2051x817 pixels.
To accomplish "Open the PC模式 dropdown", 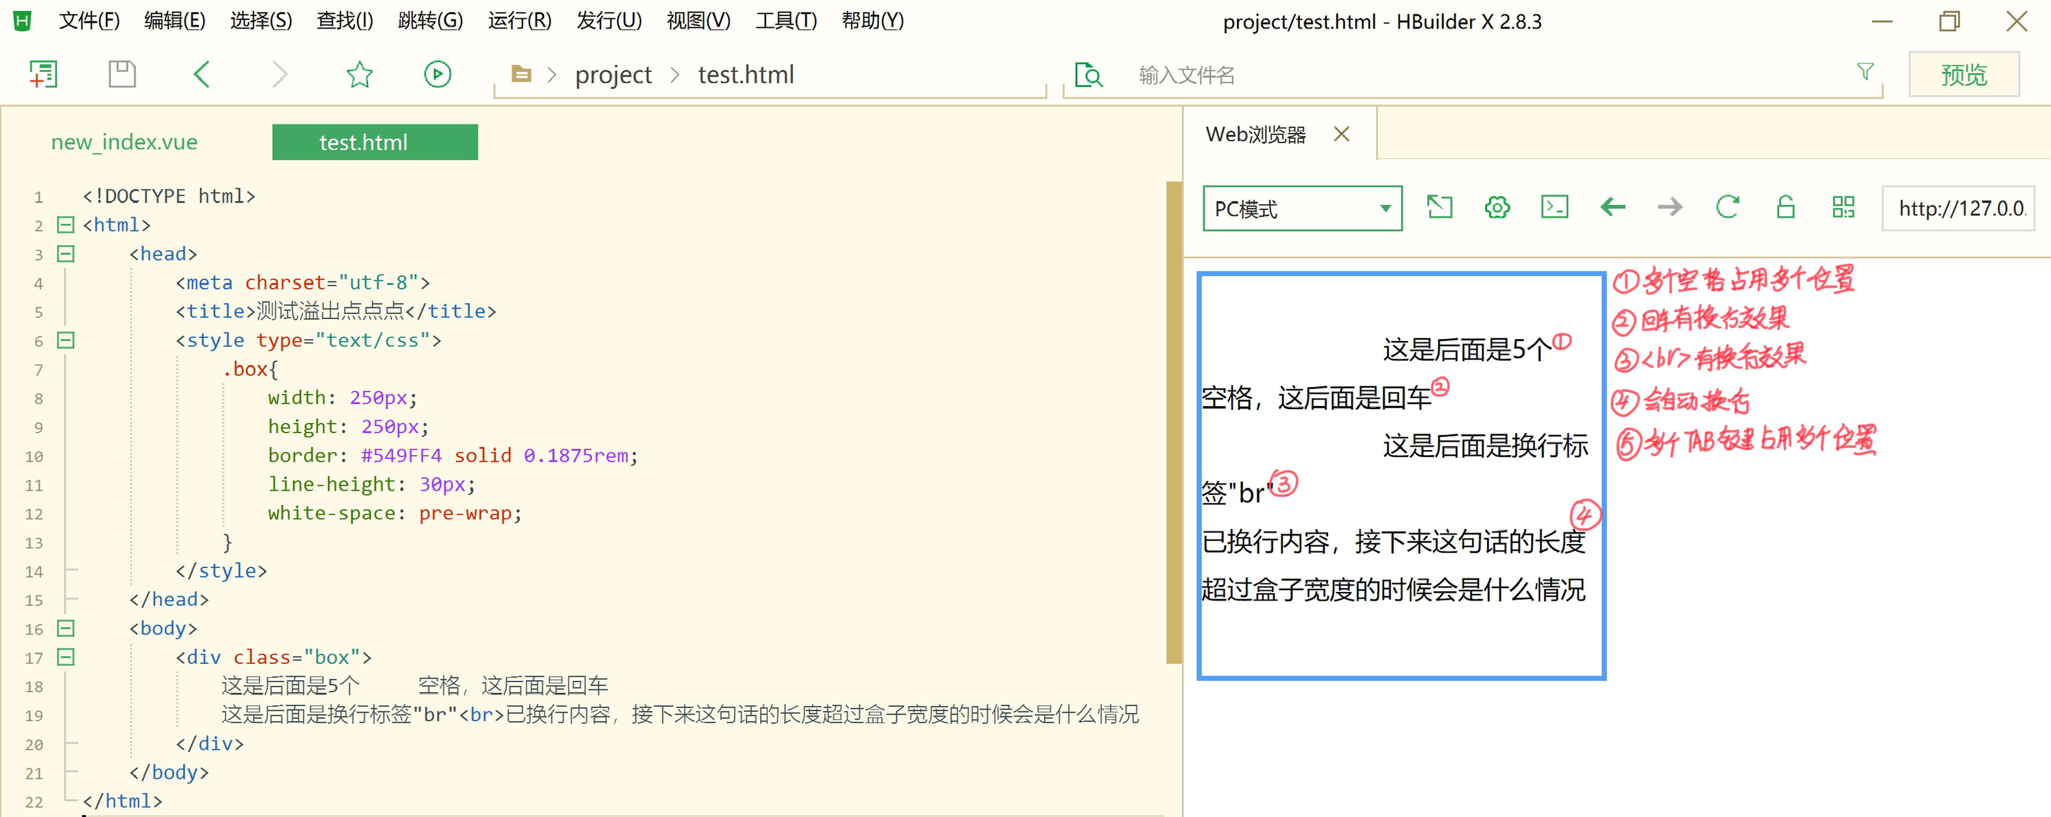I will pyautogui.click(x=1303, y=208).
